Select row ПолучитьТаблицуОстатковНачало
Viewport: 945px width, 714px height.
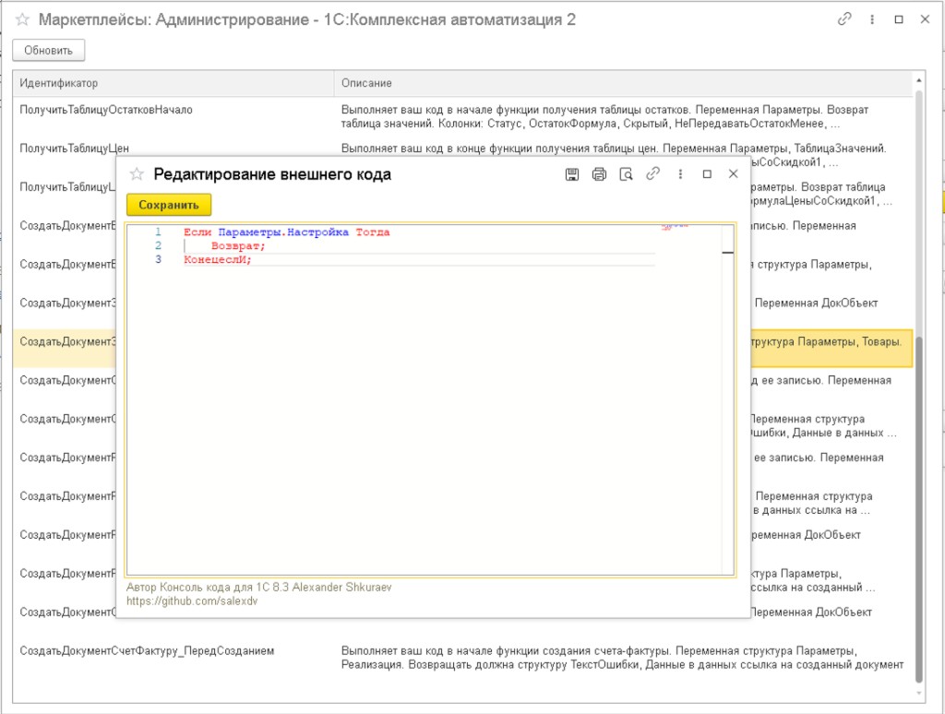click(462, 116)
